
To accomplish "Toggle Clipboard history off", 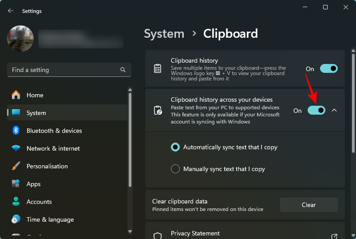I will pyautogui.click(x=329, y=68).
